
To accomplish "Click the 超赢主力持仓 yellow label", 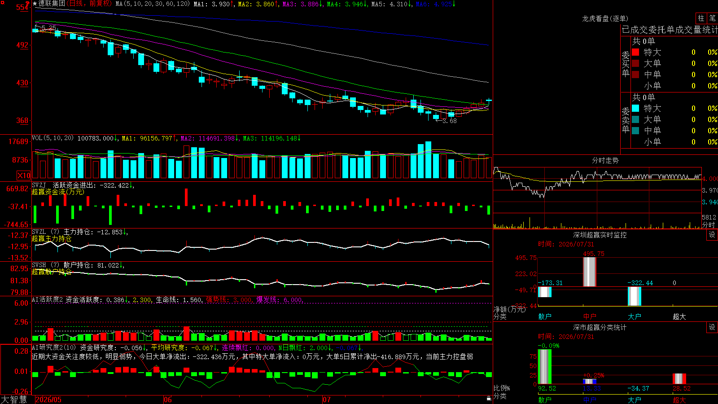I will click(52, 238).
